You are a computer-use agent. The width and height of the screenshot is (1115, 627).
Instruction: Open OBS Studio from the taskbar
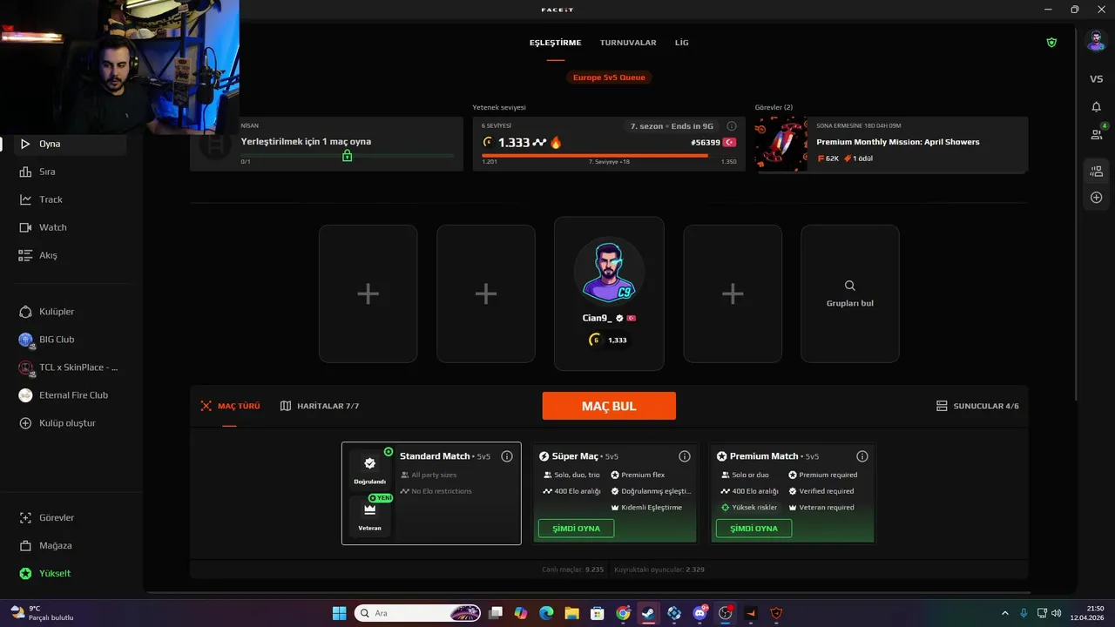[x=725, y=613]
